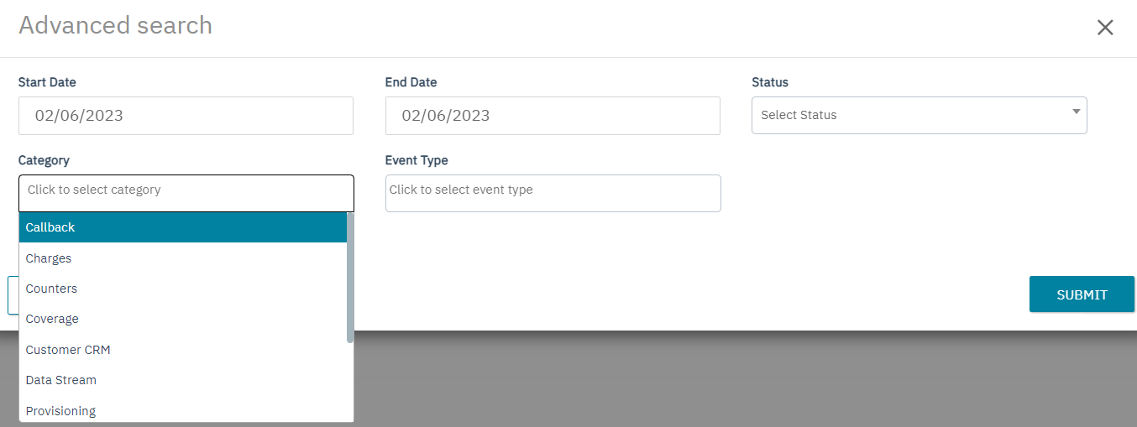The image size is (1137, 427).
Task: Click the partially hidden button left of list
Action: 13,295
